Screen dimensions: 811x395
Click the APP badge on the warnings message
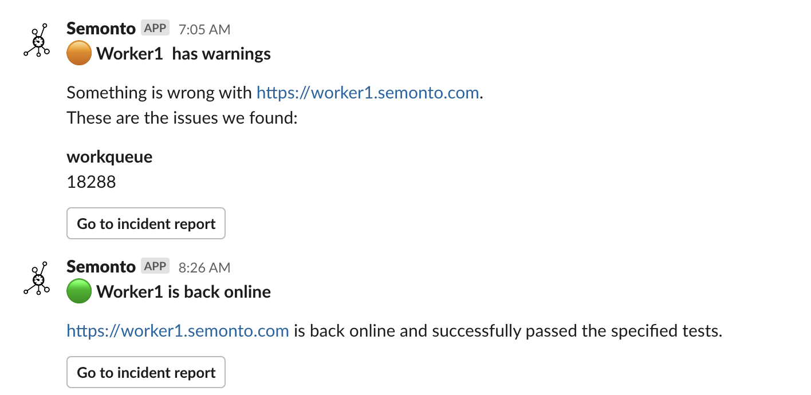pyautogui.click(x=155, y=28)
